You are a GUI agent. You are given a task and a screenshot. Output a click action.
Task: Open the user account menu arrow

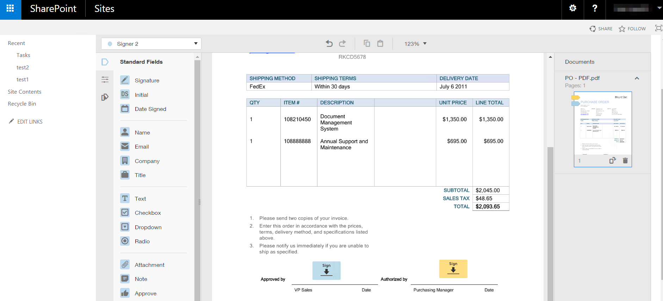point(659,8)
